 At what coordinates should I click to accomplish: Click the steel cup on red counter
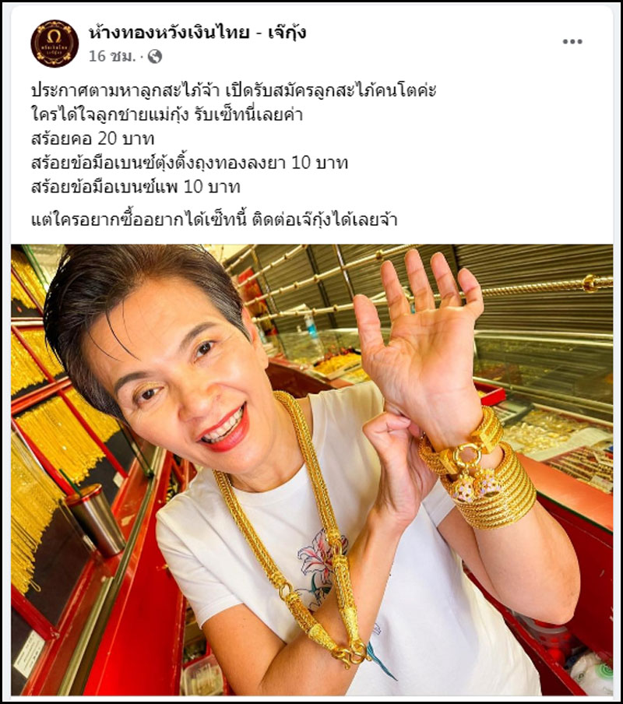[x=96, y=519]
